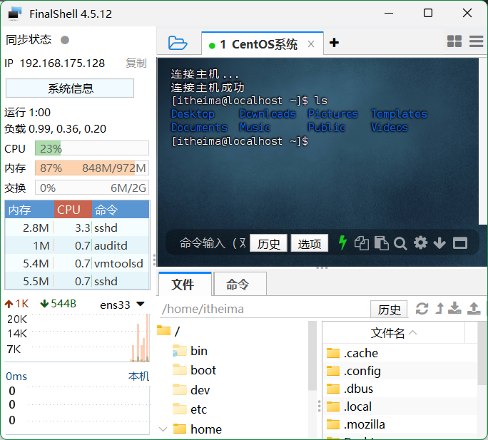This screenshot has width=488, height=440.
Task: Click the FinalShell application icon in title bar
Action: pyautogui.click(x=14, y=14)
